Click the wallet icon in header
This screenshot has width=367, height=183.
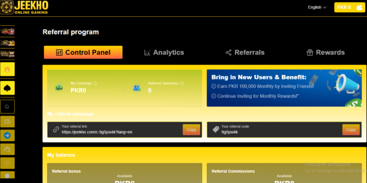(x=359, y=8)
